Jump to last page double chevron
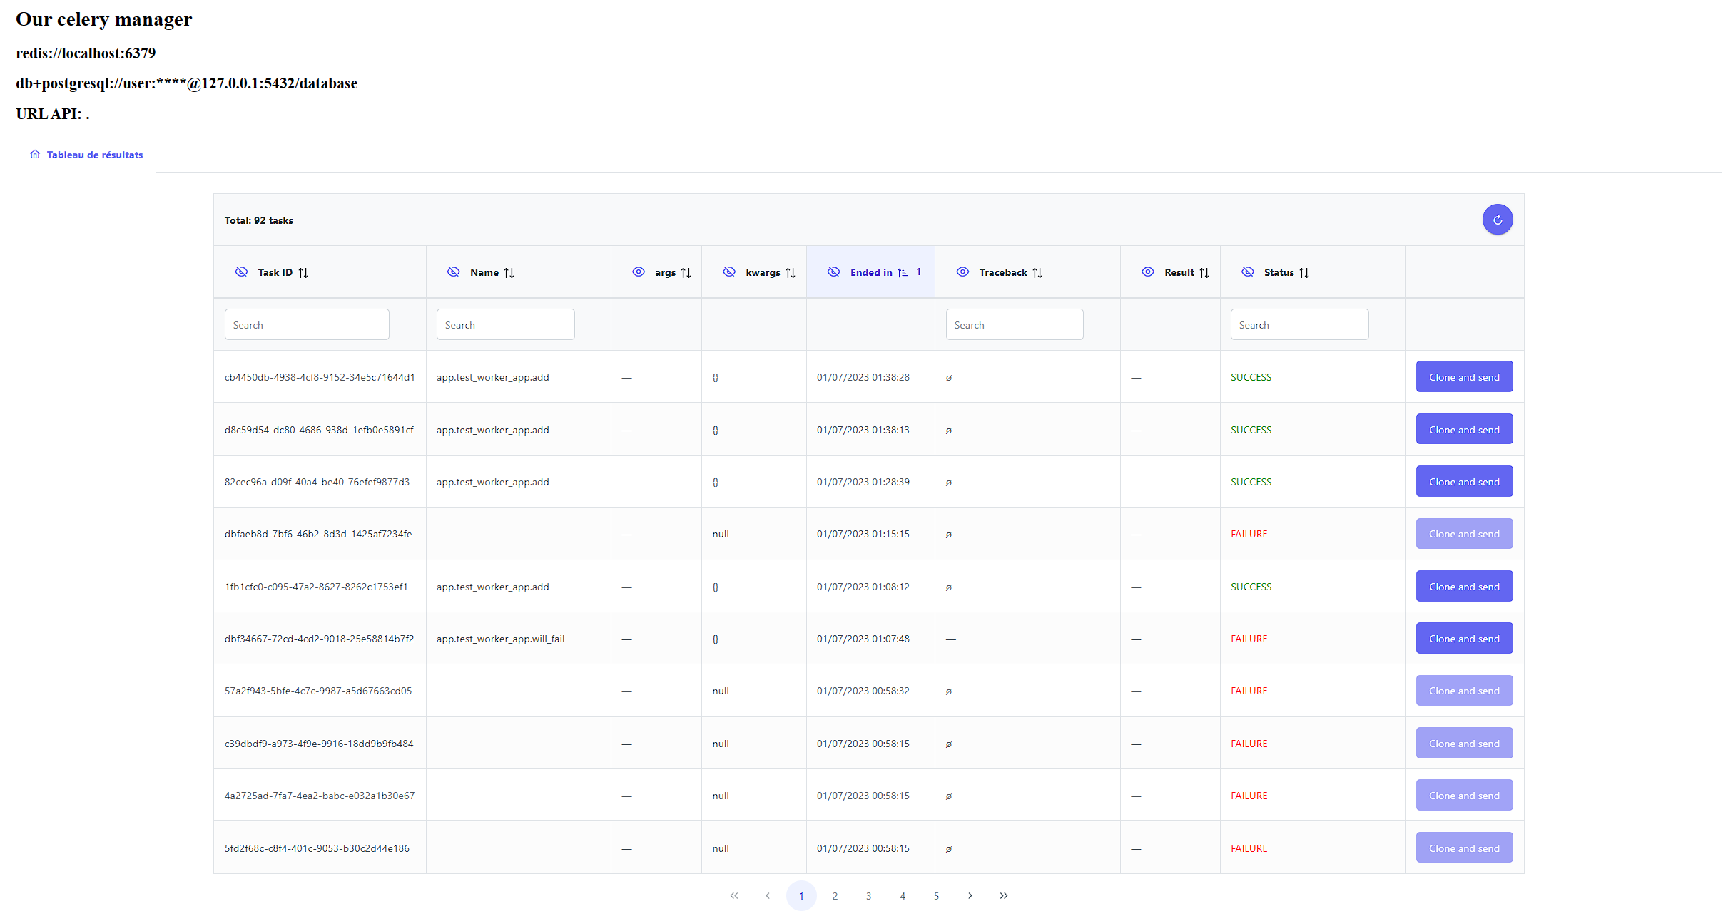Viewport: 1723px width, 921px height. [1003, 896]
